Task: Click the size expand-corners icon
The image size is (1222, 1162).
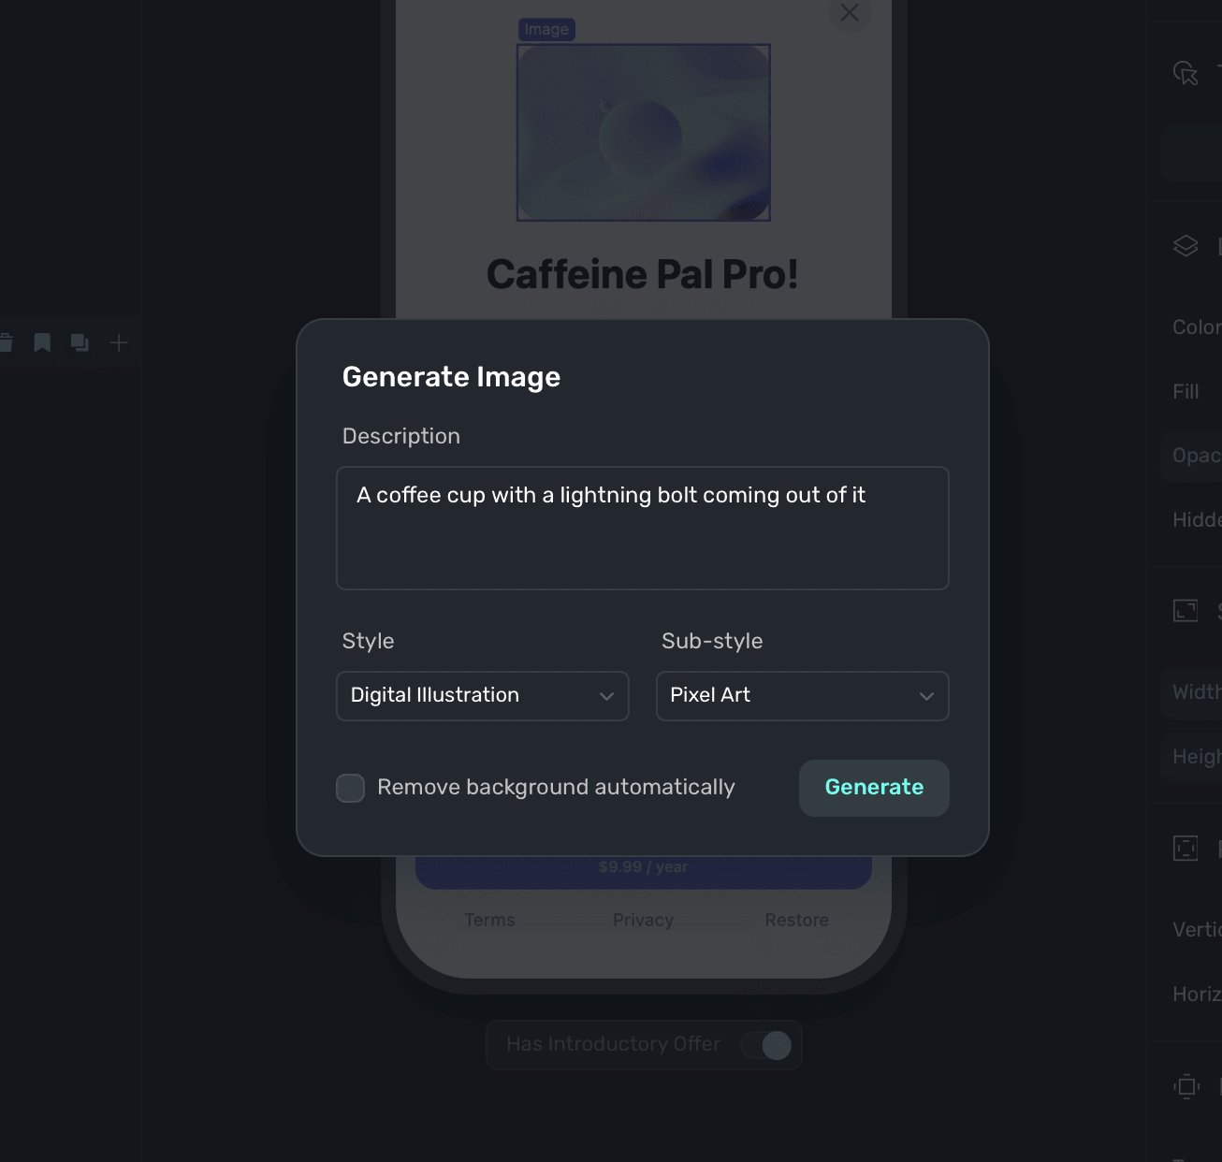Action: click(x=1186, y=611)
